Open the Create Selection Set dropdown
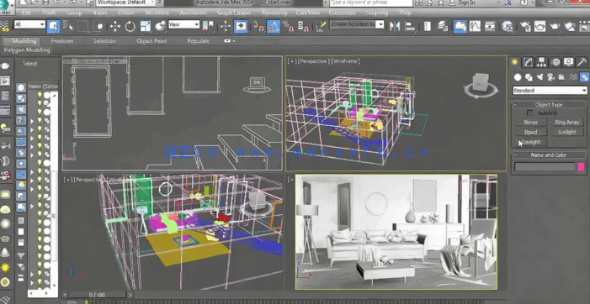Screen dimensions: 590x304 click(x=357, y=24)
